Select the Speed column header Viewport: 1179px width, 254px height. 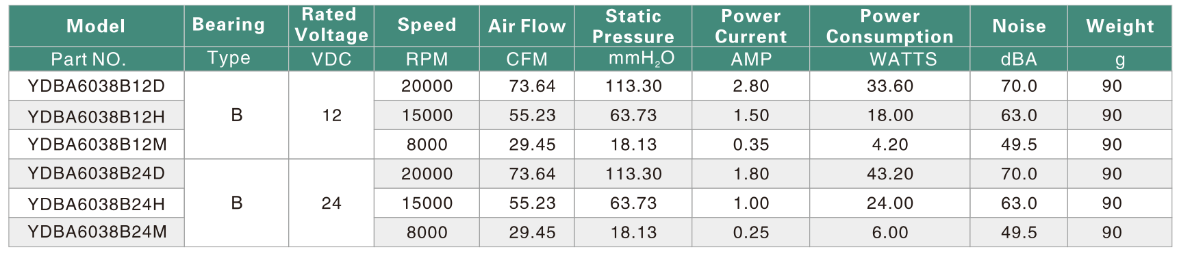click(x=427, y=26)
